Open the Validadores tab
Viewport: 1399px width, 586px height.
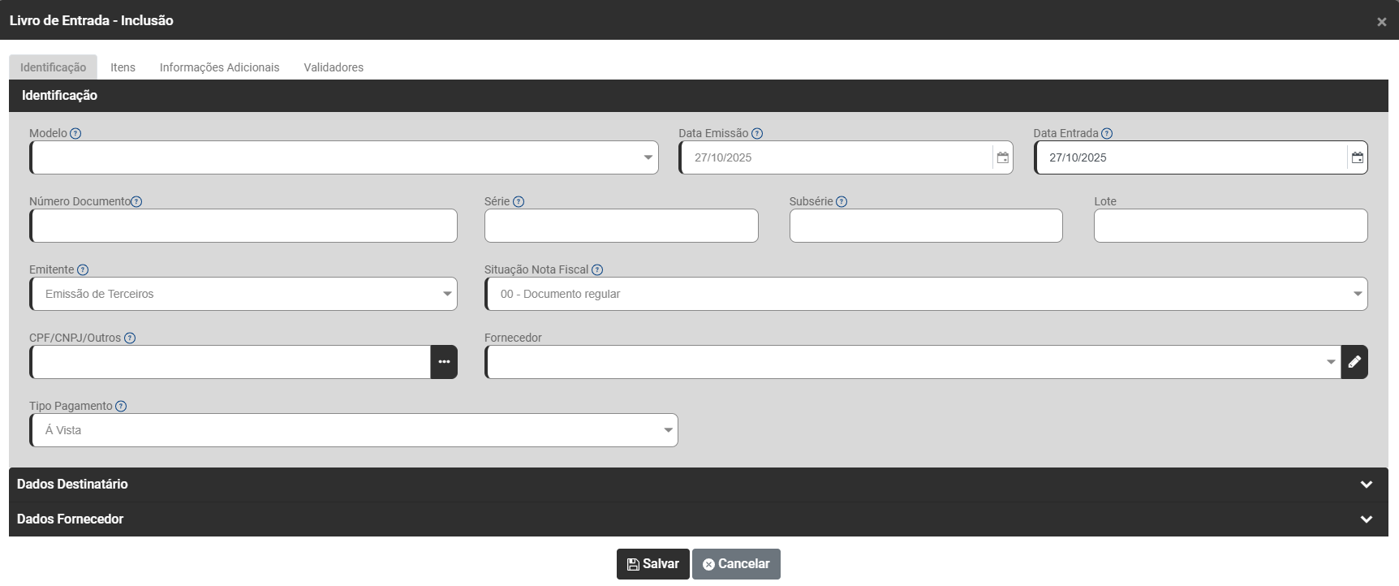334,67
